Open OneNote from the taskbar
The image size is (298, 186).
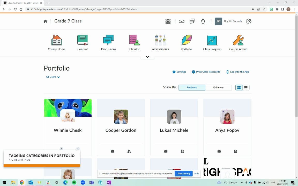[109, 182]
